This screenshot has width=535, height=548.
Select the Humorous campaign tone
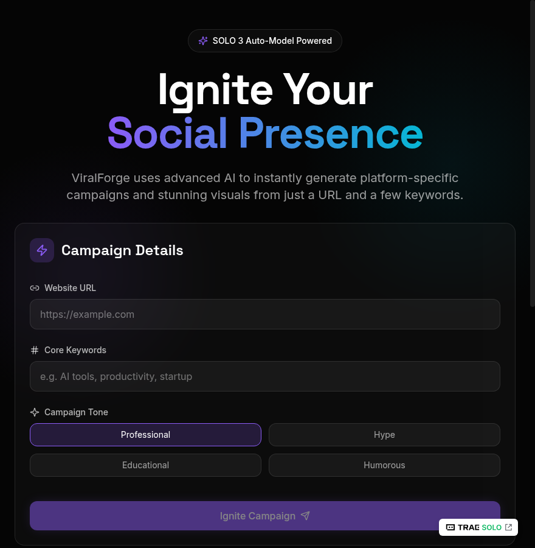(384, 465)
